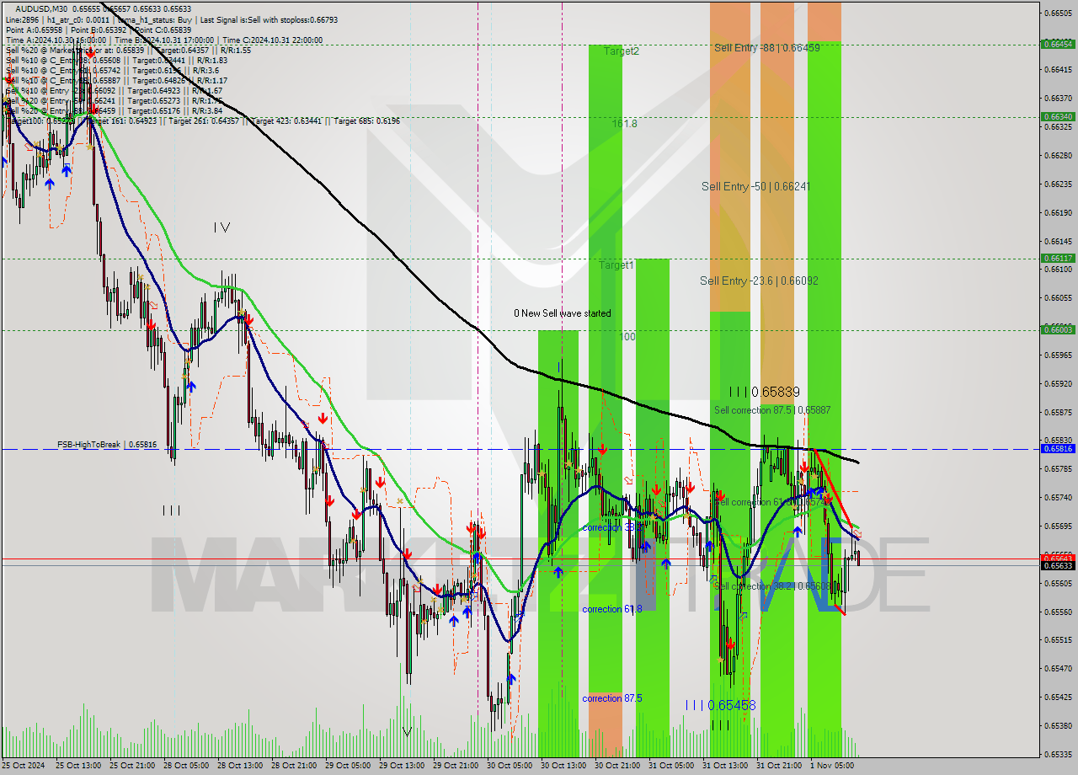Click the Target2 label
This screenshot has height=775, width=1078.
(x=622, y=51)
